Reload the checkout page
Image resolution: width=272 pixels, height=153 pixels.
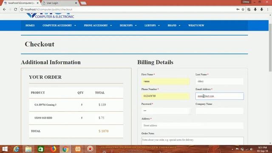coord(15,9)
